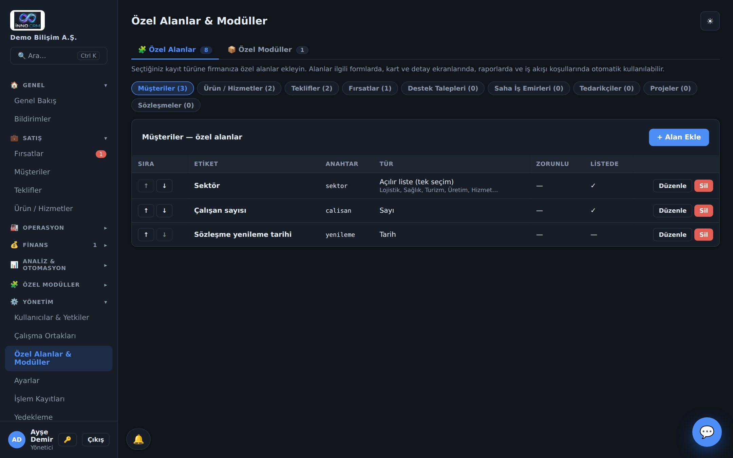
Task: Toggle the light/dark theme sun icon
Action: click(x=710, y=21)
